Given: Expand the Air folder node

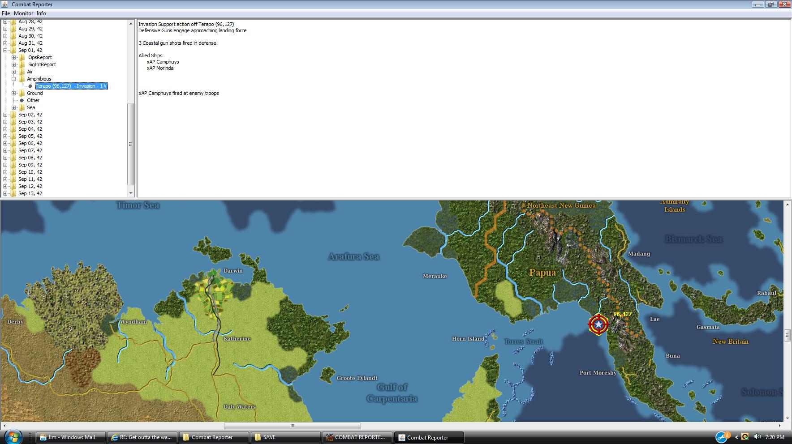Looking at the screenshot, I should [x=14, y=72].
